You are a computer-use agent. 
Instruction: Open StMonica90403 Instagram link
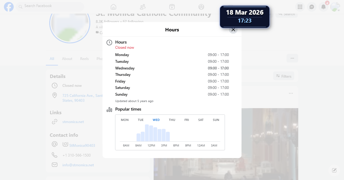pos(82,146)
